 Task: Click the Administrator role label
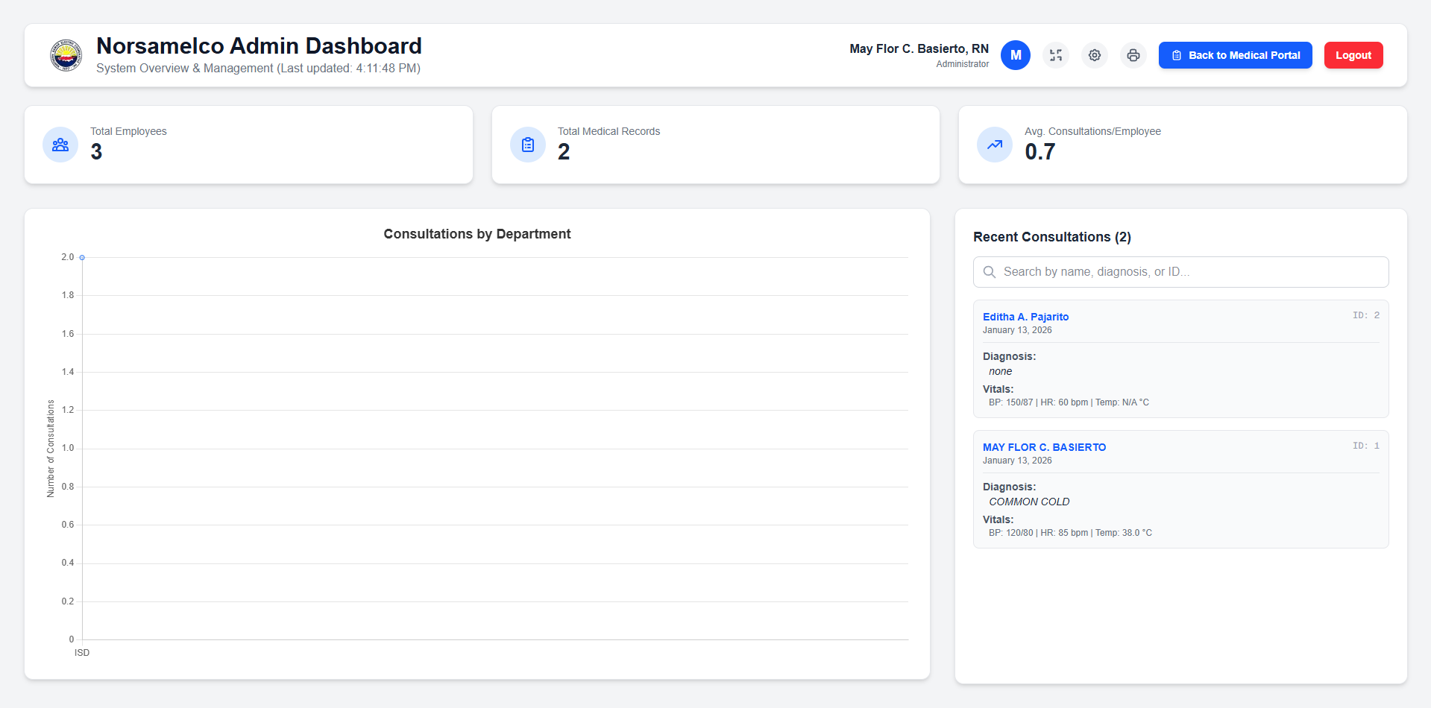click(x=962, y=64)
